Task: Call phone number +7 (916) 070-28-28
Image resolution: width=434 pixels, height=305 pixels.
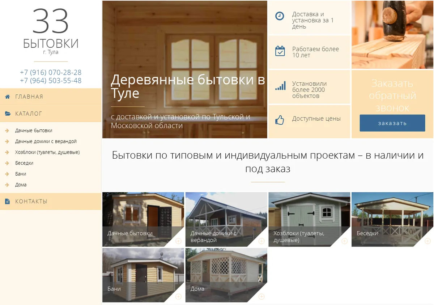Action: (51, 72)
